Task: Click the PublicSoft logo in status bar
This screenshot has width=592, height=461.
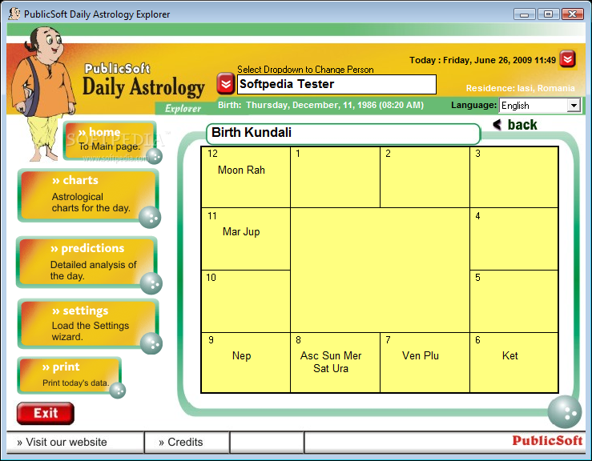Action: (547, 441)
